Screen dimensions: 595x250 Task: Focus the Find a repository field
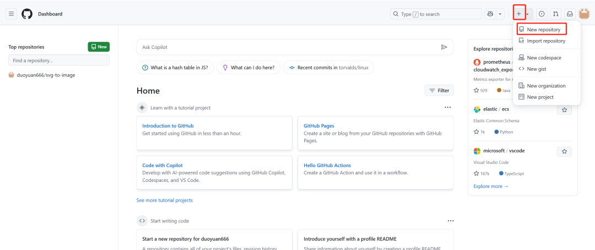[x=59, y=60]
